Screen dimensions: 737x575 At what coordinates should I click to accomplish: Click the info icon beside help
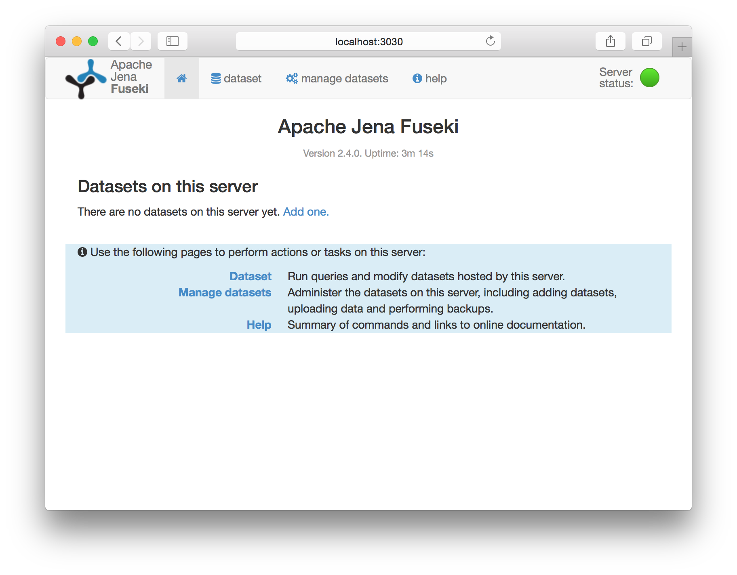pyautogui.click(x=417, y=78)
